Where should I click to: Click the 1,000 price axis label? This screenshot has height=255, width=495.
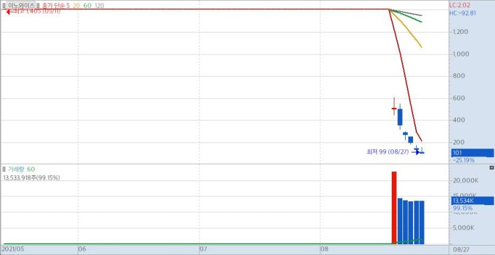[x=461, y=54]
